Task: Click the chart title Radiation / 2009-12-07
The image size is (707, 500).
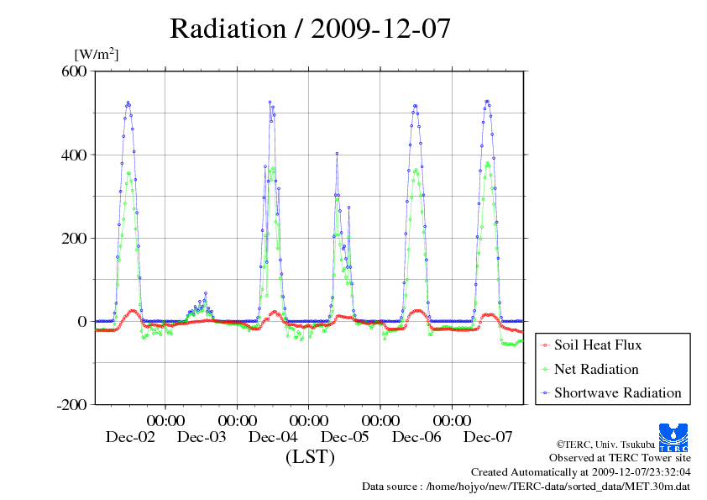Action: [310, 28]
